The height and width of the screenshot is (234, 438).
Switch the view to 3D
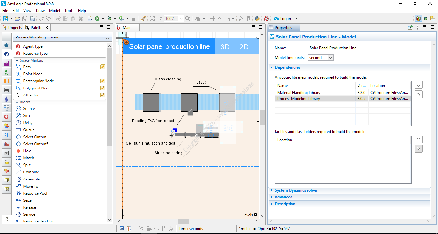225,47
